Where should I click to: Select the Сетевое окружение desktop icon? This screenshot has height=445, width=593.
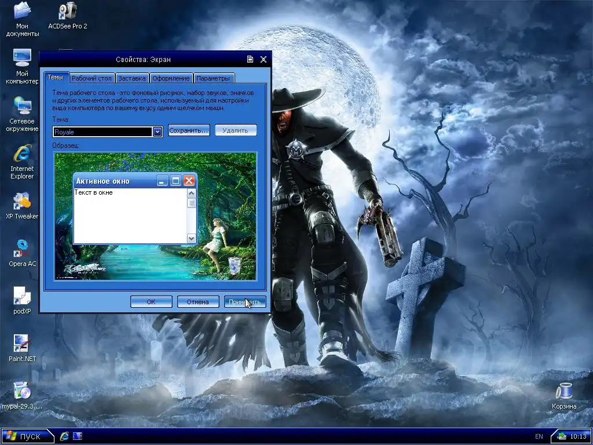tap(22, 114)
